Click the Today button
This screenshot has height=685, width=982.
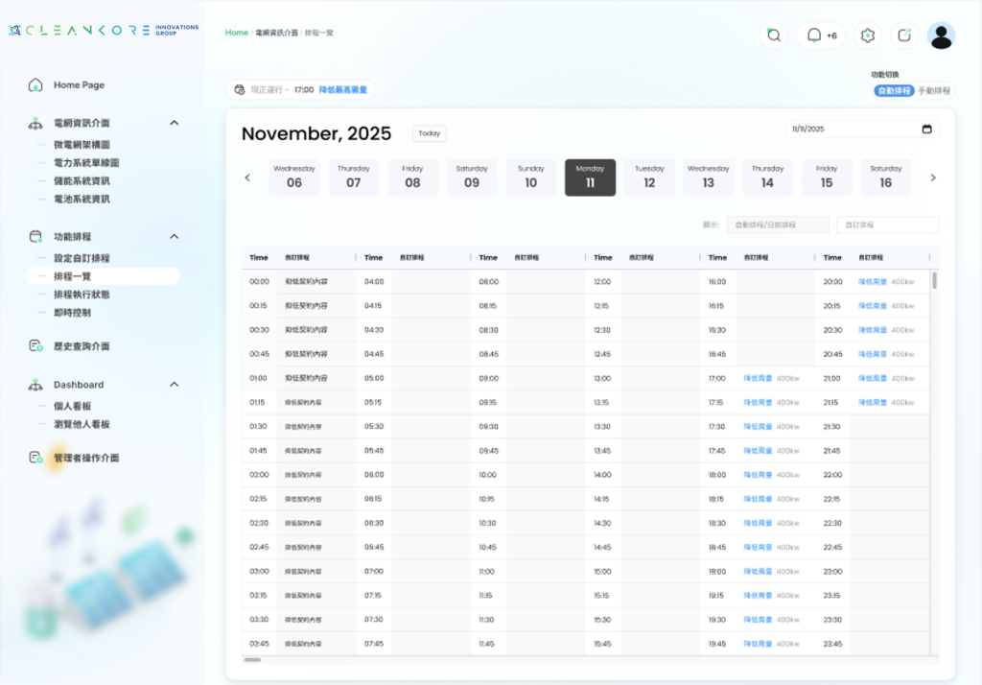pos(429,133)
